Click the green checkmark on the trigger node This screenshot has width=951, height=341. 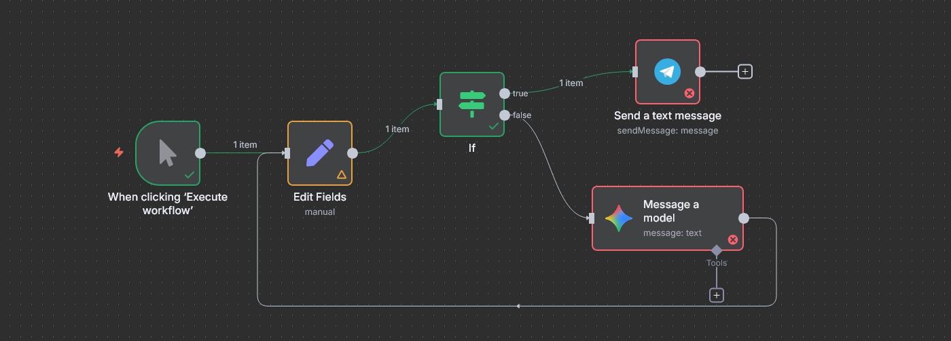click(190, 174)
